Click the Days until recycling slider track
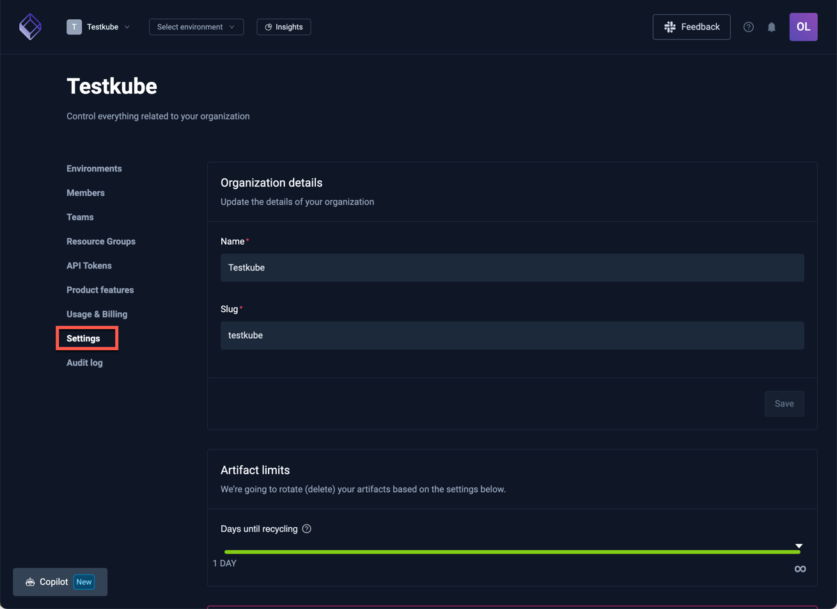This screenshot has width=837, height=609. click(512, 551)
